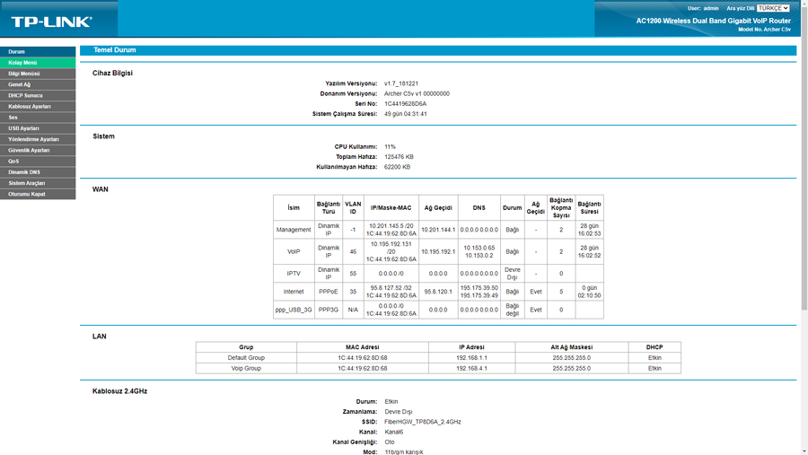Screen dimensions: 808x455
Task: Click Bağlı değil status of ppp_USB_3G
Action: tap(513, 311)
